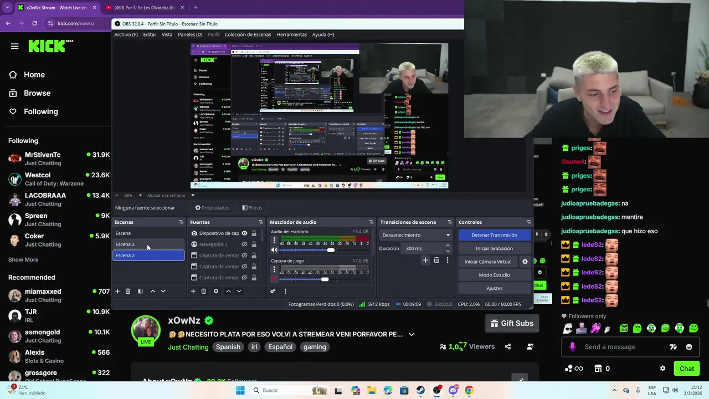Open Desvanecimiento transition dropdown
The height and width of the screenshot is (399, 709).
point(417,235)
